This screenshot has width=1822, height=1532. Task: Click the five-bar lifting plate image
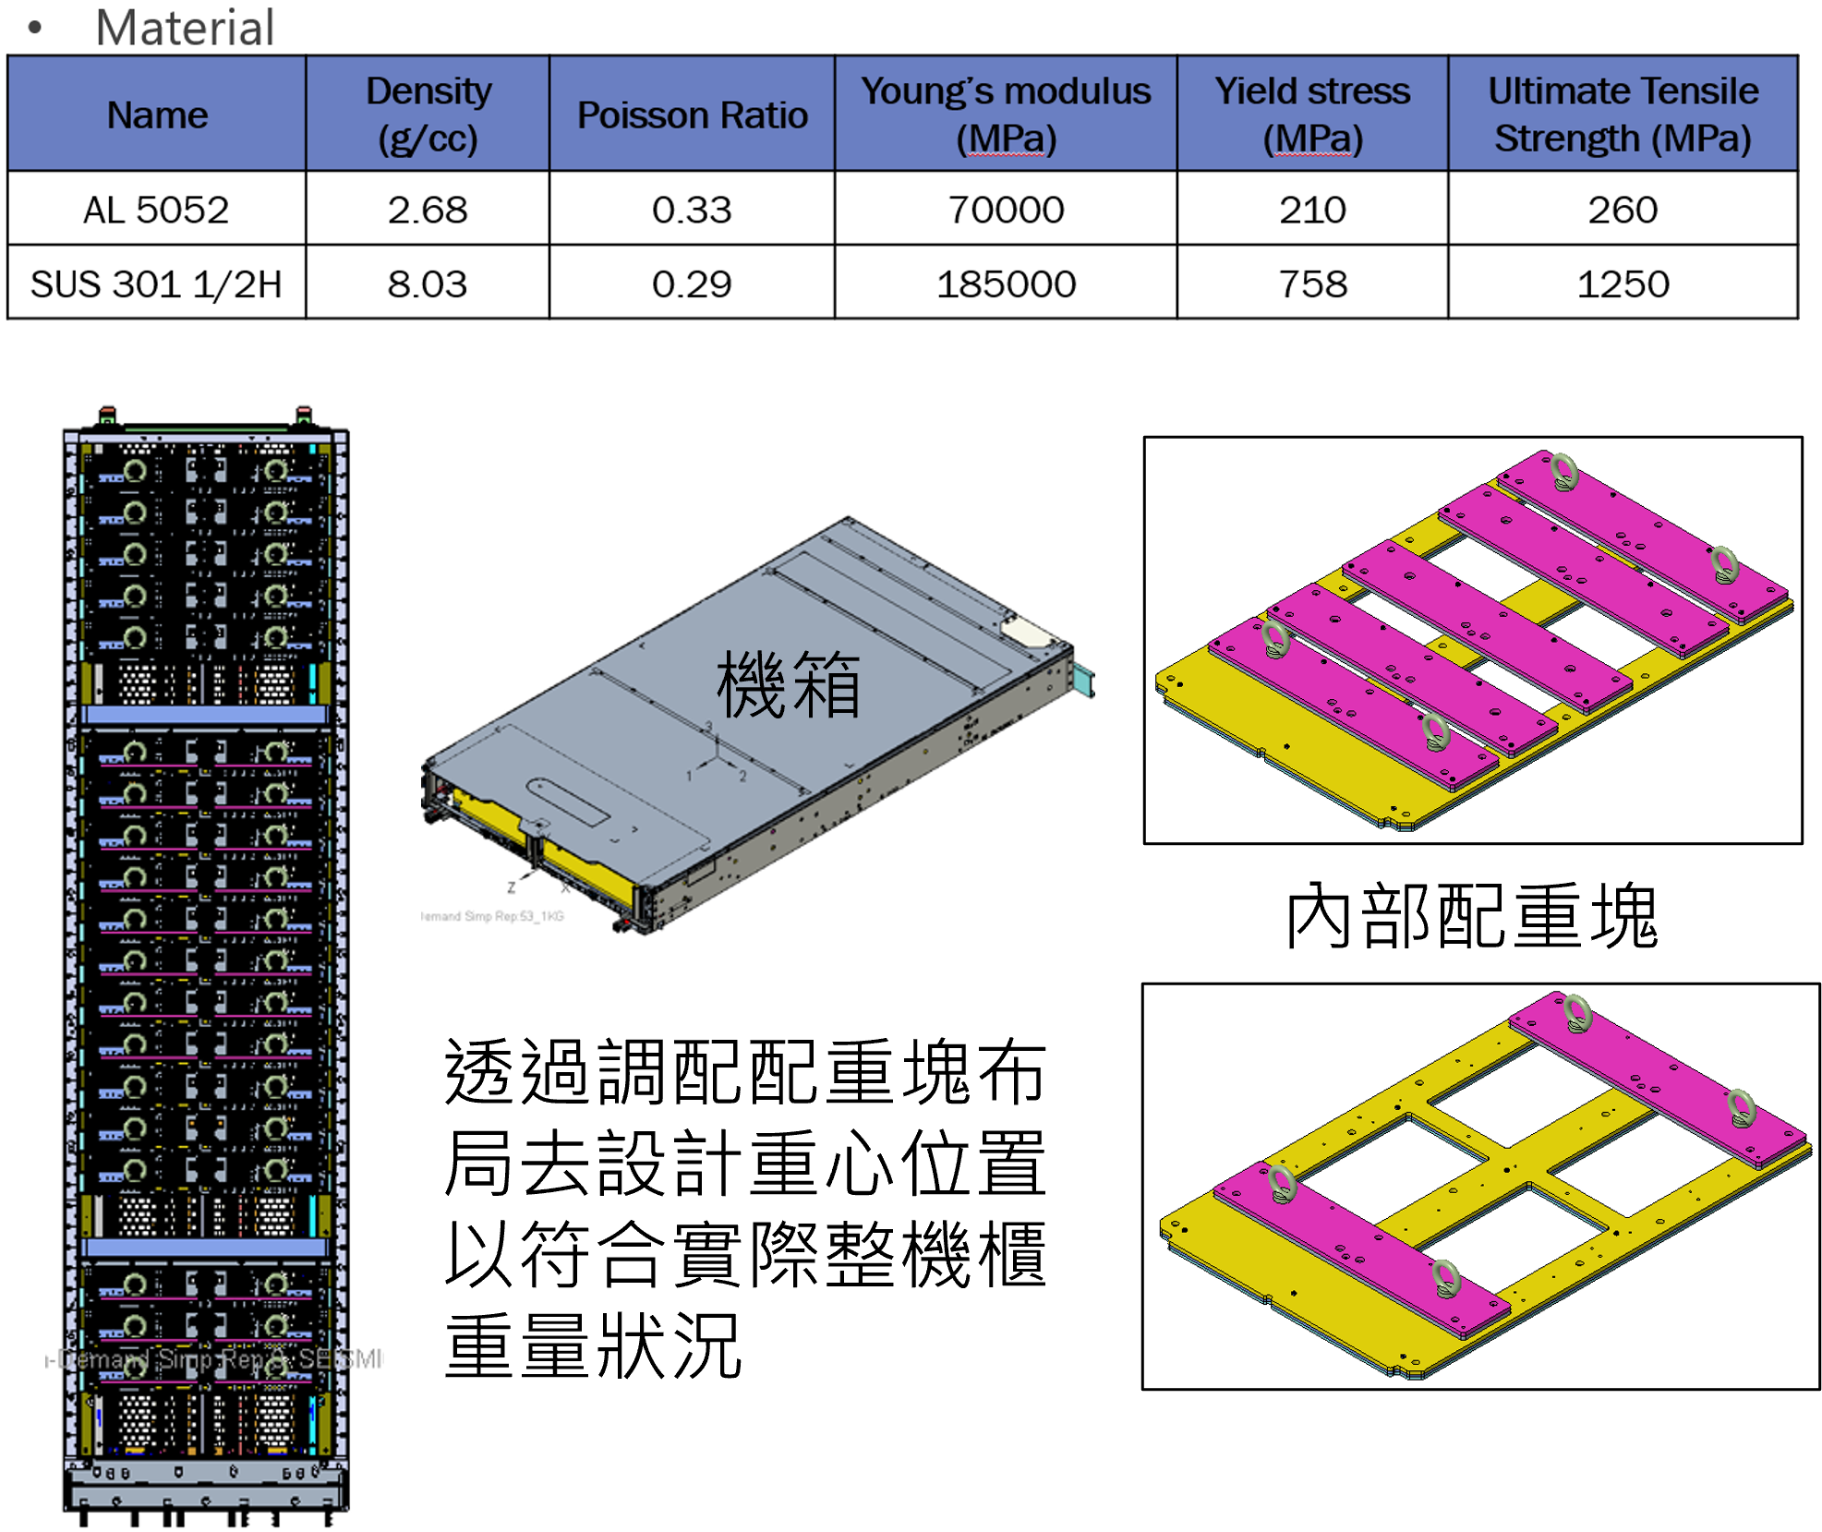(1472, 639)
